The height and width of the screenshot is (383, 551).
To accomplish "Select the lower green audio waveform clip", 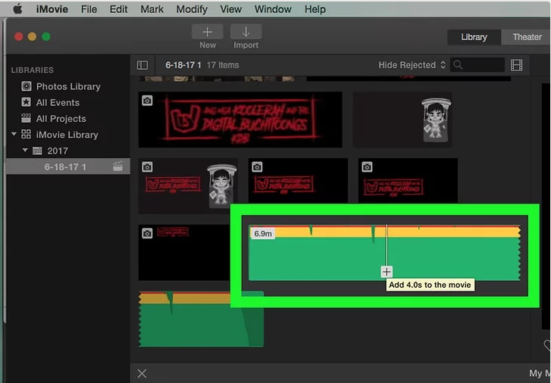I will 201,319.
